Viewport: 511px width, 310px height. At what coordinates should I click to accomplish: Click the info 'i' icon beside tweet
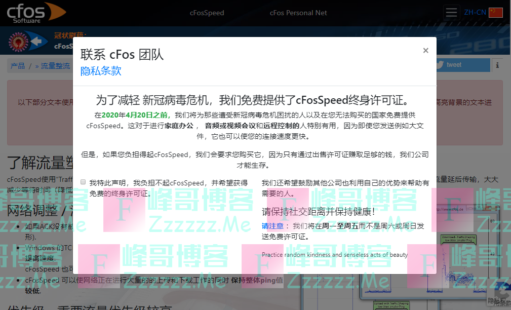pyautogui.click(x=497, y=65)
